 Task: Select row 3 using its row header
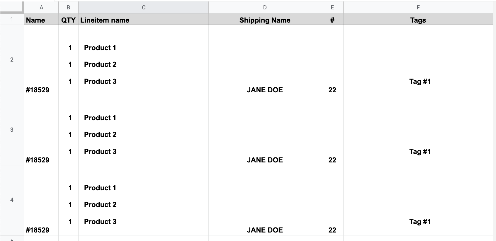pos(12,130)
